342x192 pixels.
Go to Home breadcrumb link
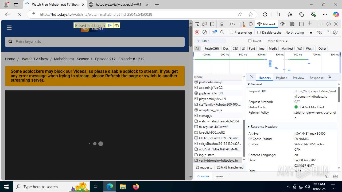10,59
